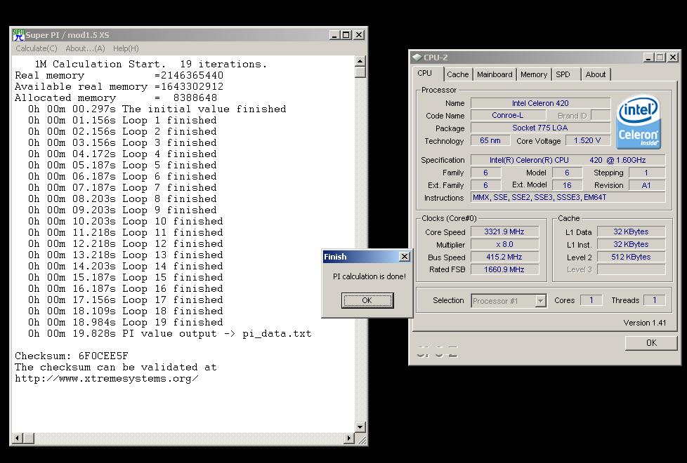The width and height of the screenshot is (687, 463).
Task: Click the 'Loop 10 finished' line
Action: coord(125,222)
